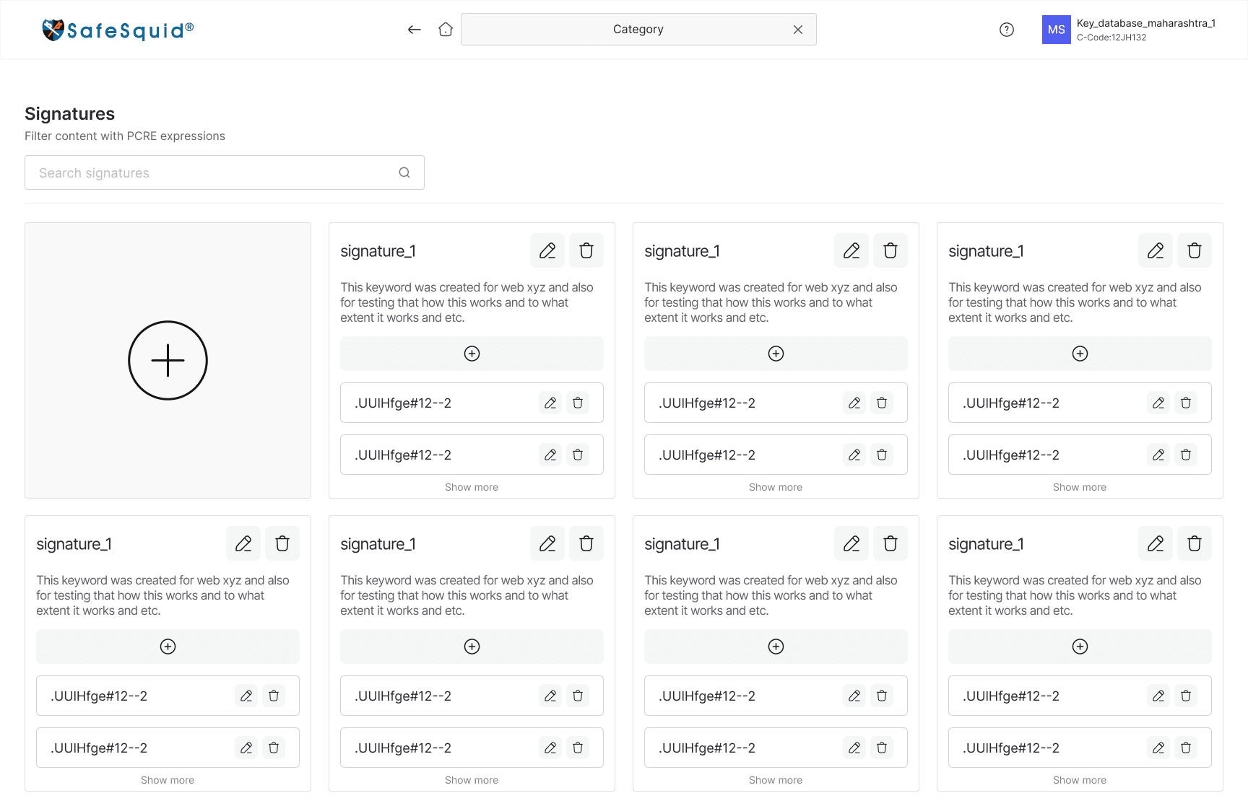Show more in top row's last card
This screenshot has height=806, width=1248.
(x=1080, y=487)
